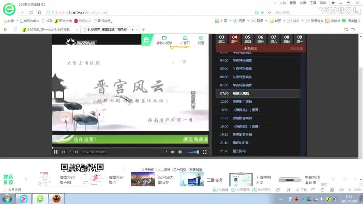Pause the live video playback
The height and width of the screenshot is (204, 363).
[56, 152]
